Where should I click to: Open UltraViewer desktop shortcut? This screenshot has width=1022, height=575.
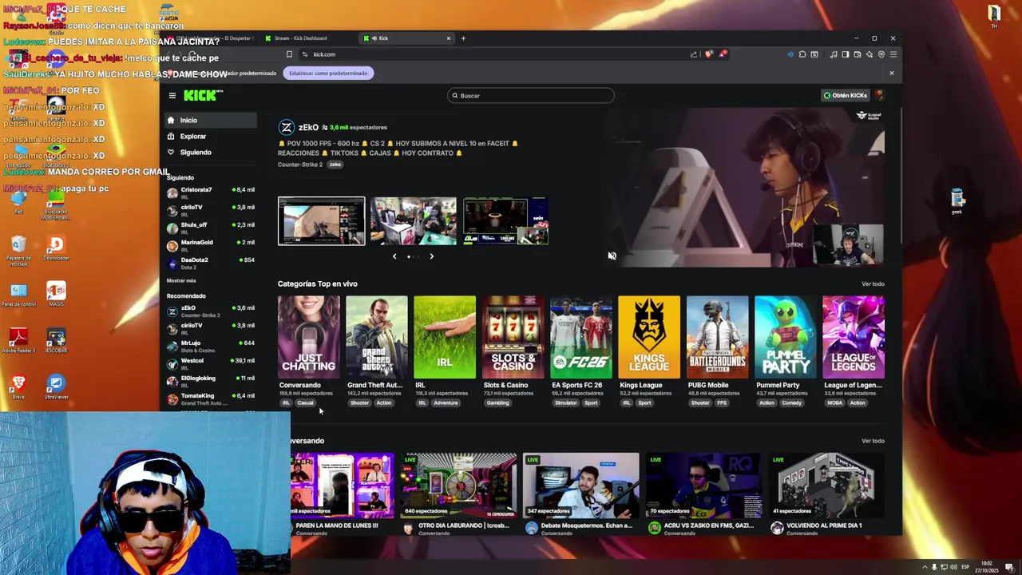pyautogui.click(x=56, y=385)
